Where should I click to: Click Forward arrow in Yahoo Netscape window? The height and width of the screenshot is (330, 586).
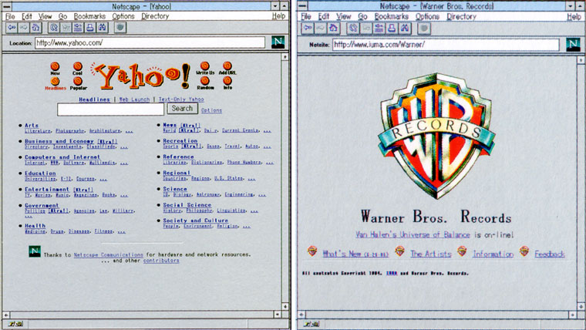tap(24, 28)
